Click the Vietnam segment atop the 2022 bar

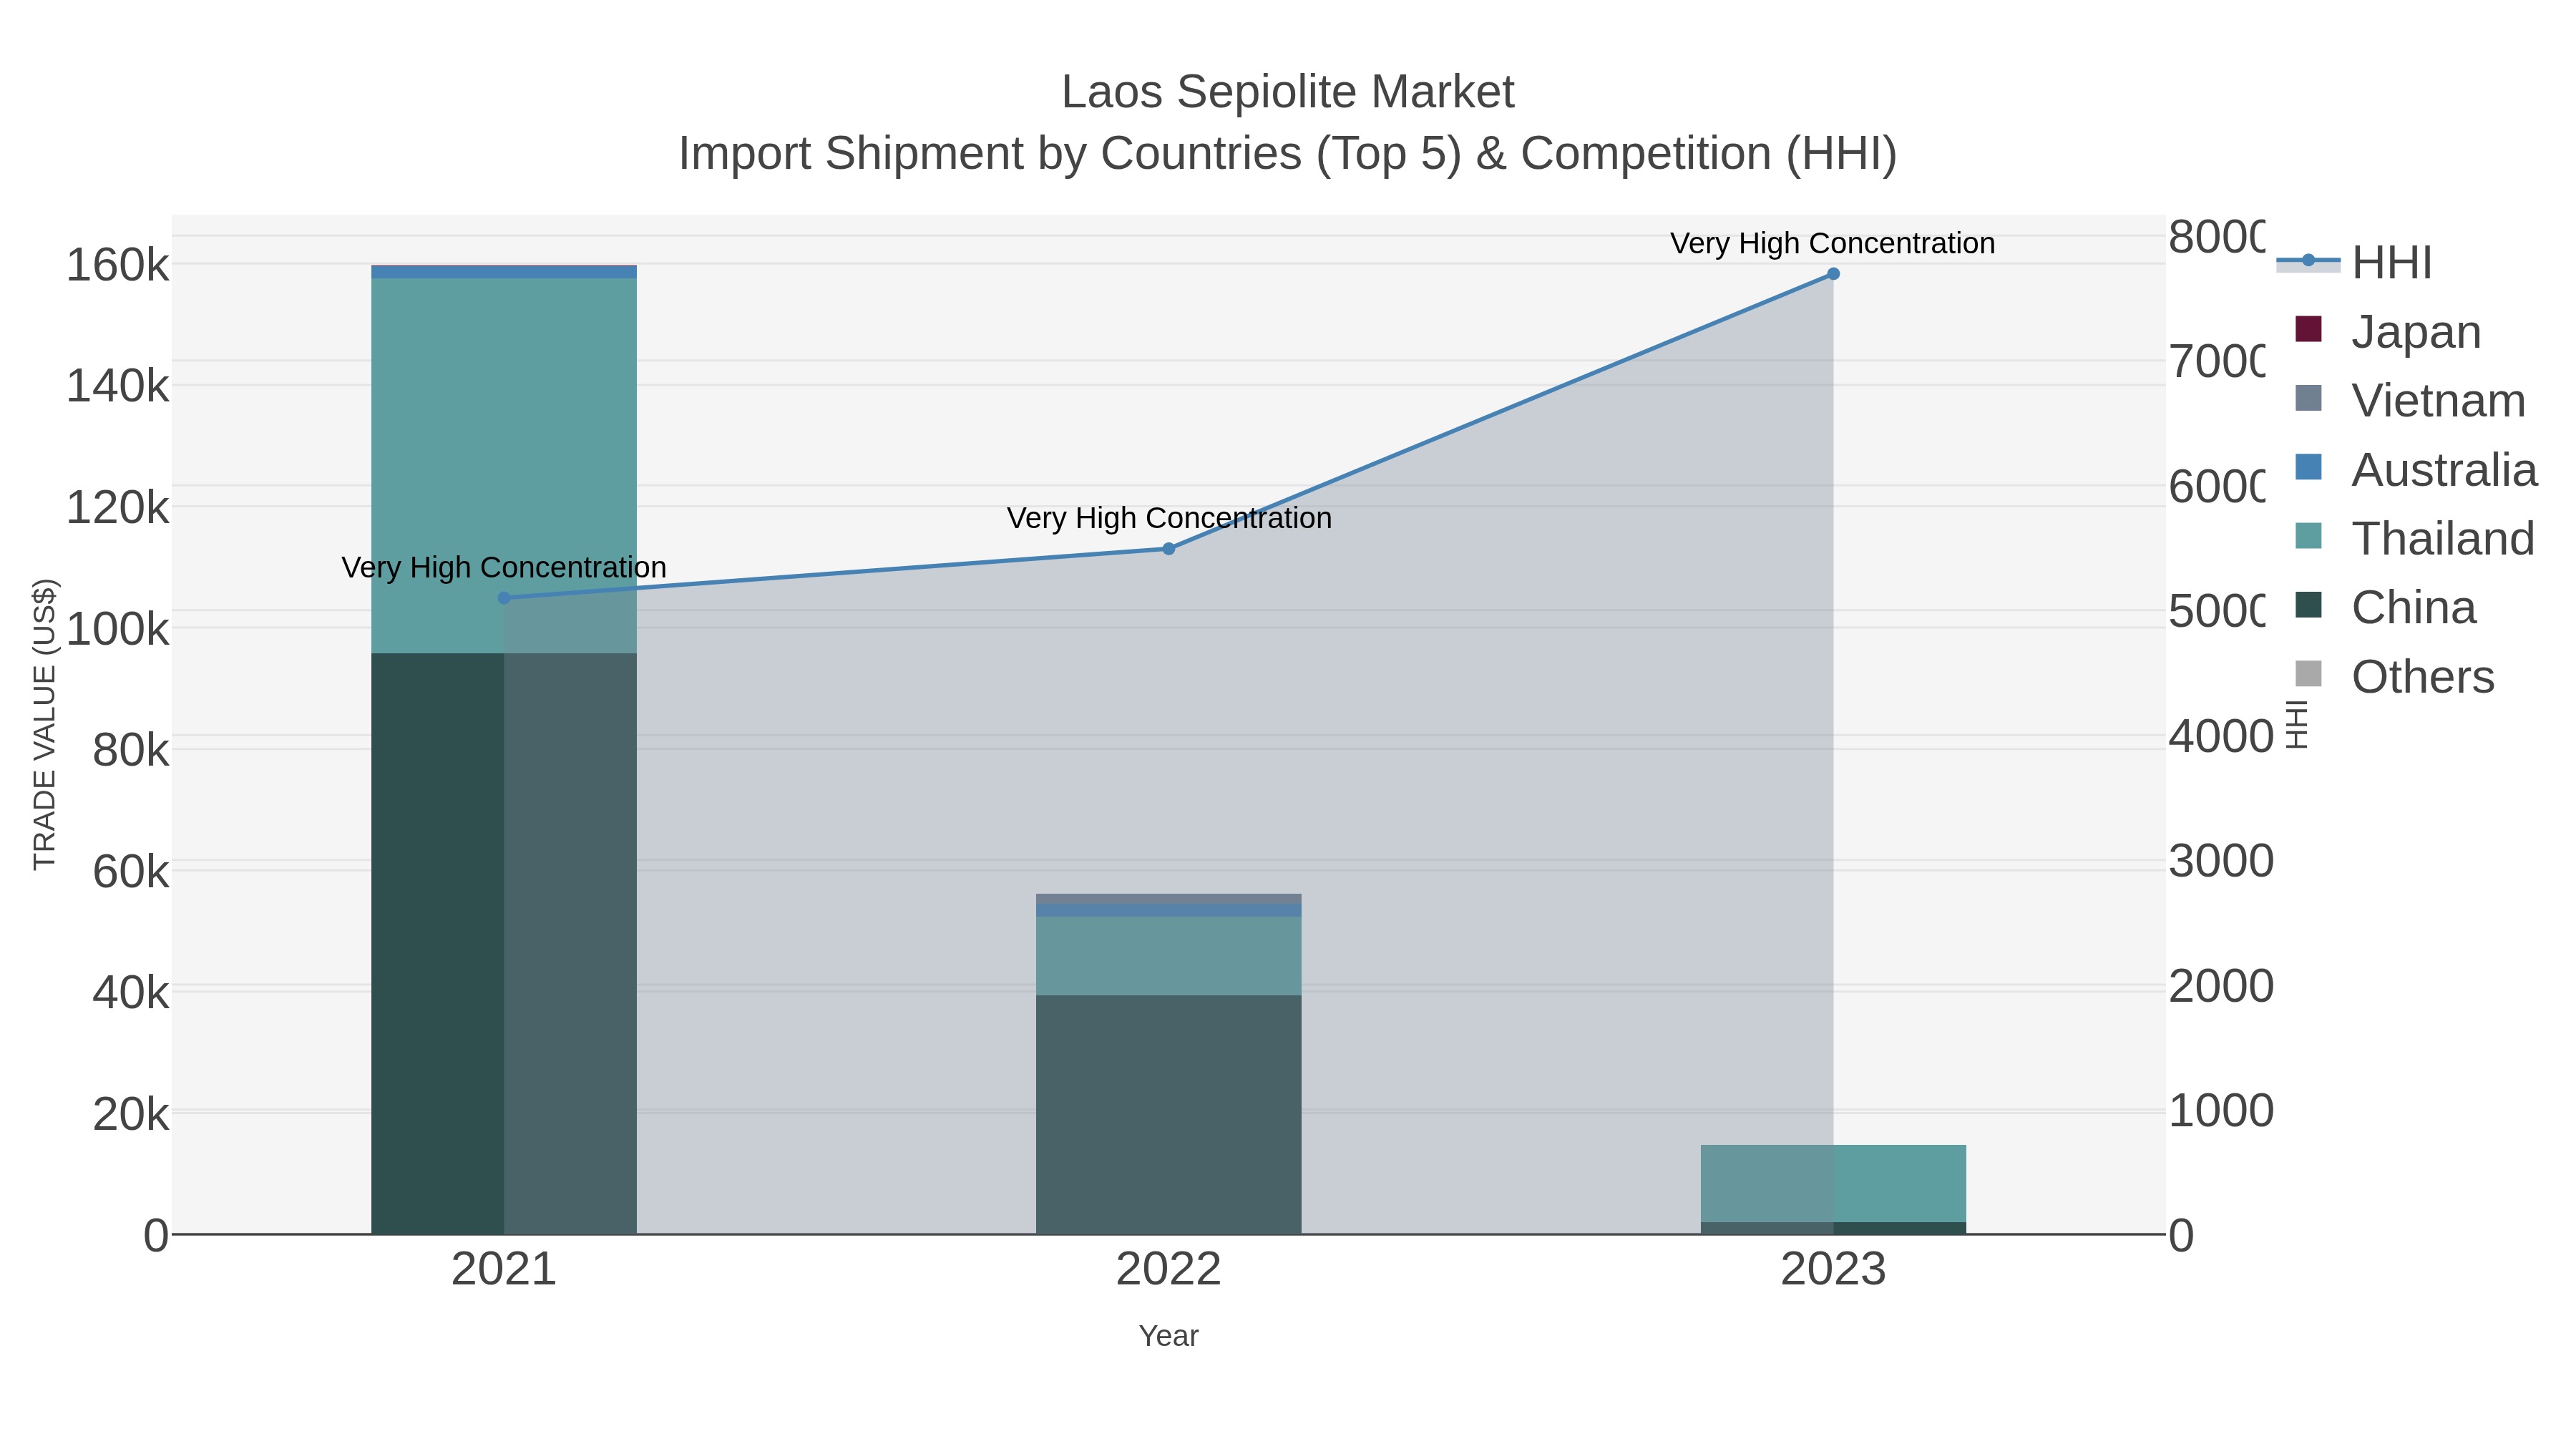[x=1168, y=899]
